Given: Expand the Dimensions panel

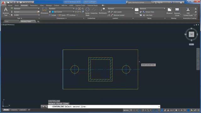Looking at the screenshot, I should coord(62,18).
